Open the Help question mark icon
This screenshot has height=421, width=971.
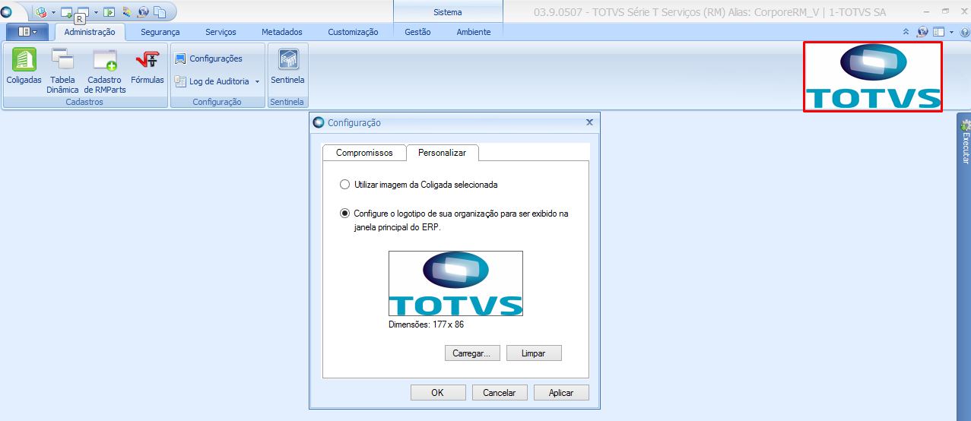pyautogui.click(x=965, y=32)
